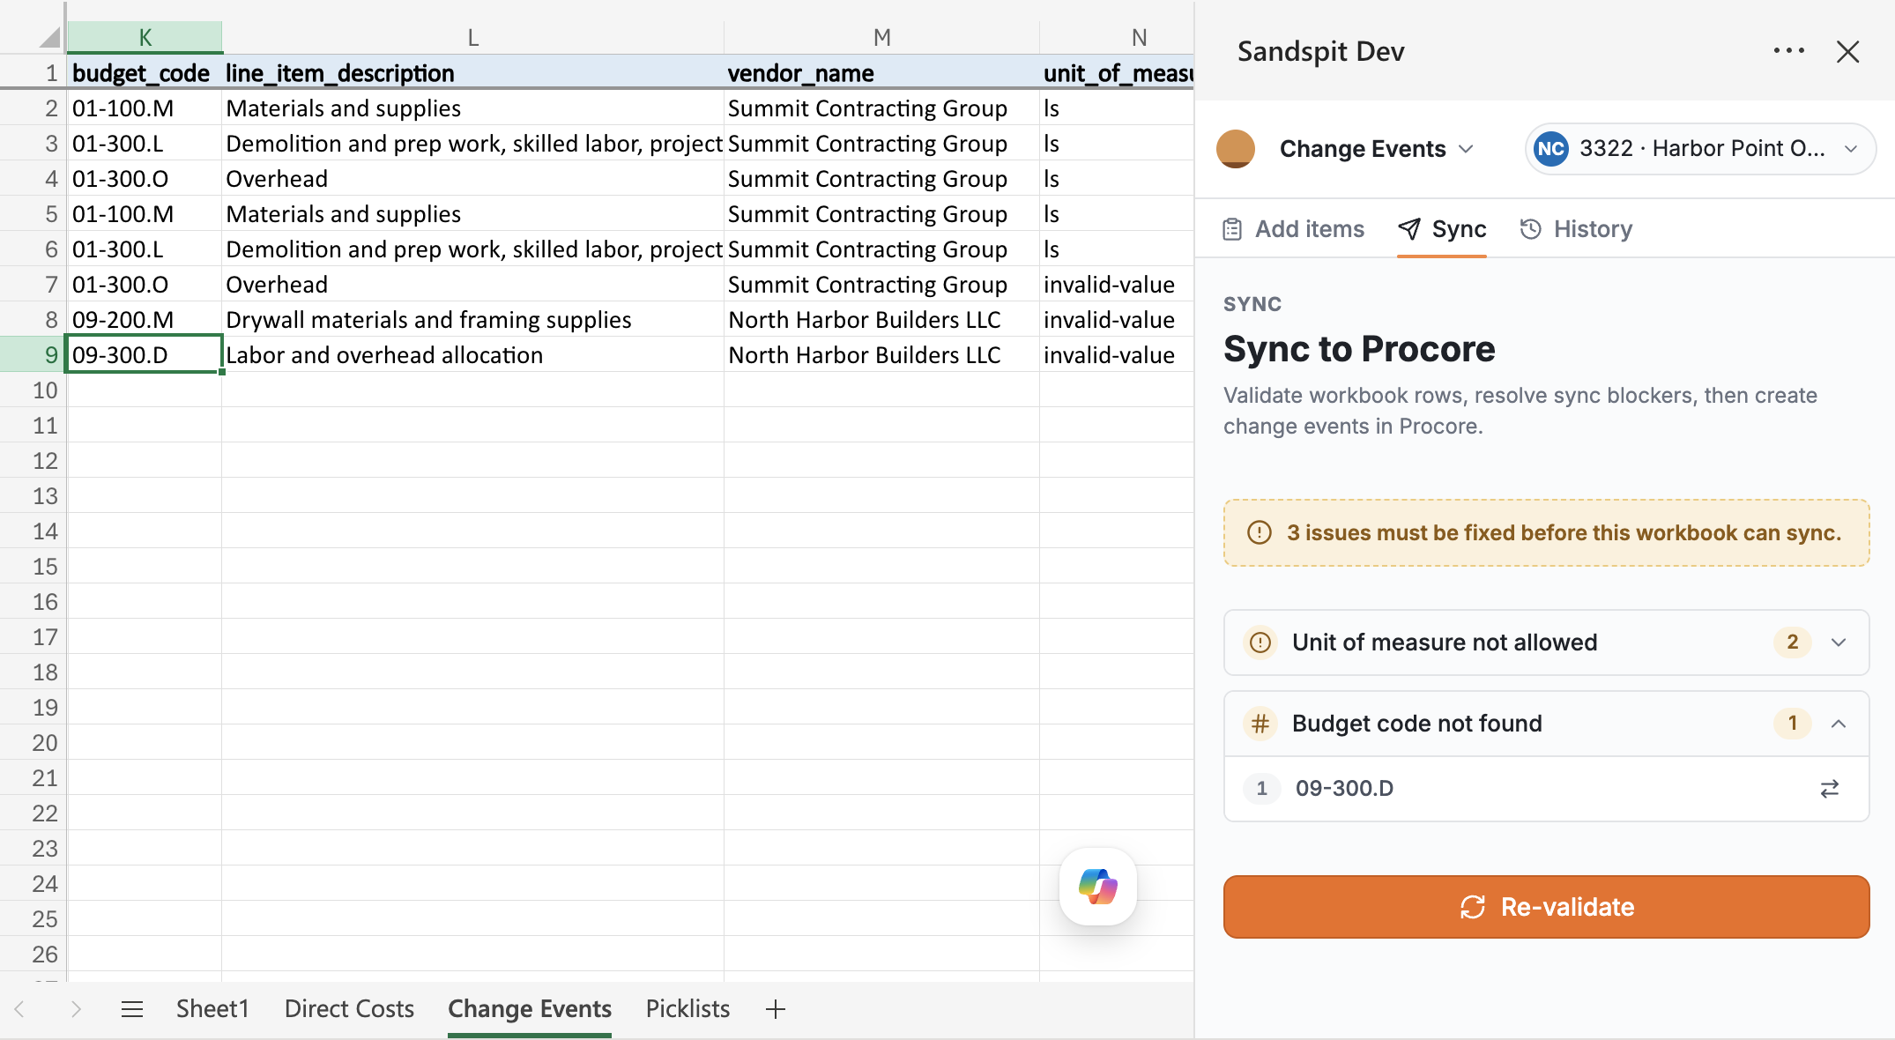Click the Add items clipboard icon
The width and height of the screenshot is (1895, 1040).
tap(1232, 229)
